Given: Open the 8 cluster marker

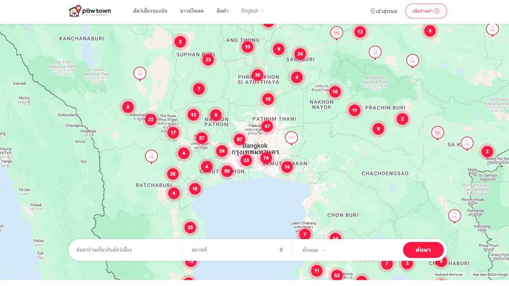Looking at the screenshot, I should click(x=128, y=107).
